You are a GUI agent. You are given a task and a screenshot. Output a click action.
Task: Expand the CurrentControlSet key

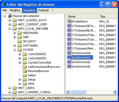click(20, 63)
